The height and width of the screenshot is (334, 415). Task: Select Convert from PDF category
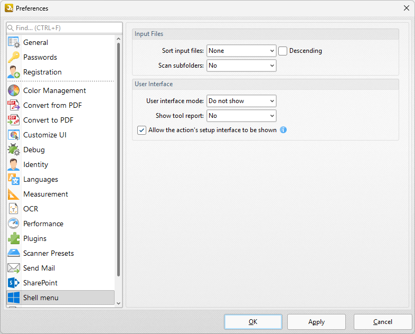61,105
